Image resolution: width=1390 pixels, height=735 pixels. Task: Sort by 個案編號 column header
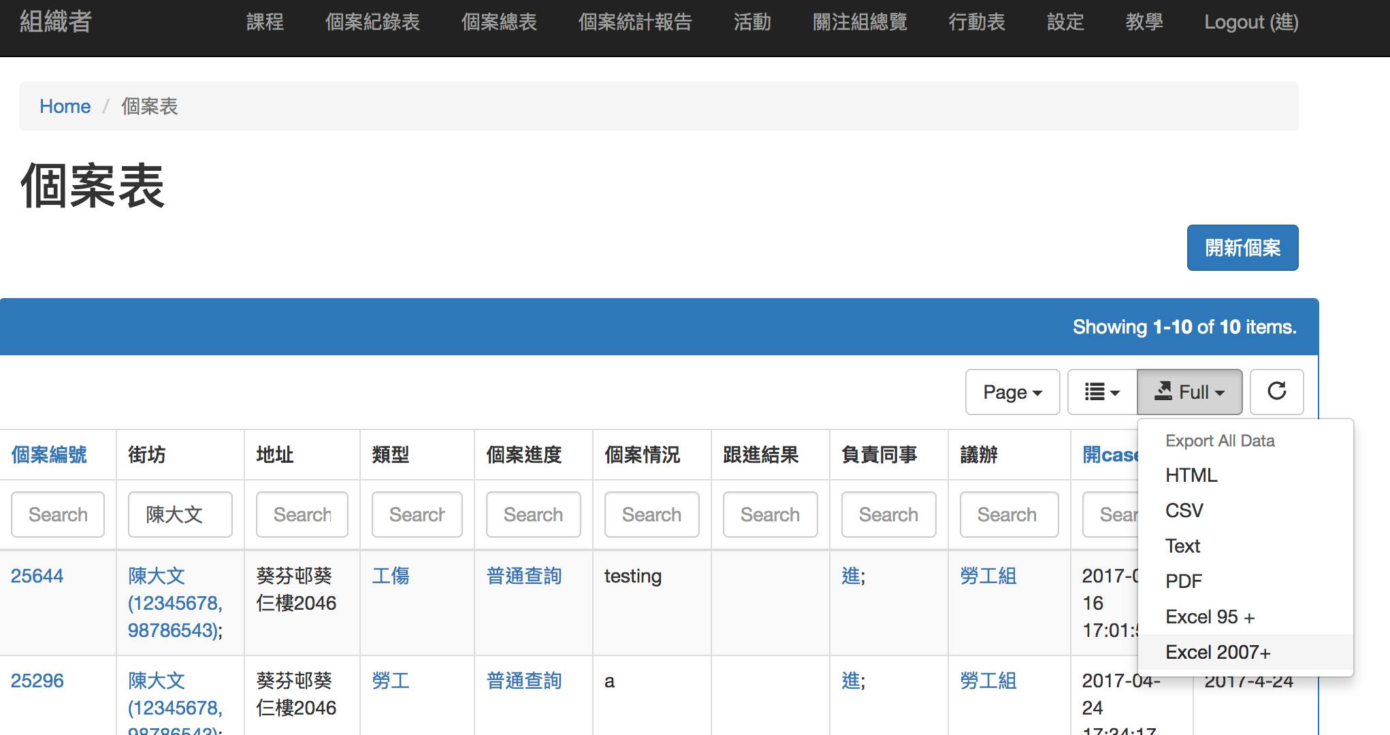49,455
